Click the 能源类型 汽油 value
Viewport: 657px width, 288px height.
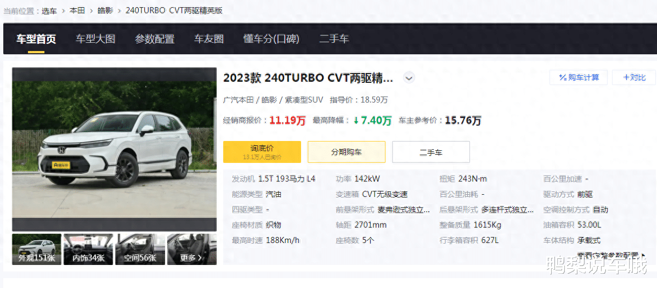(274, 195)
